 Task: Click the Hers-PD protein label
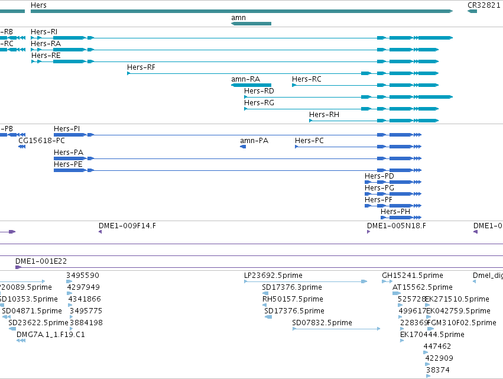(x=379, y=176)
